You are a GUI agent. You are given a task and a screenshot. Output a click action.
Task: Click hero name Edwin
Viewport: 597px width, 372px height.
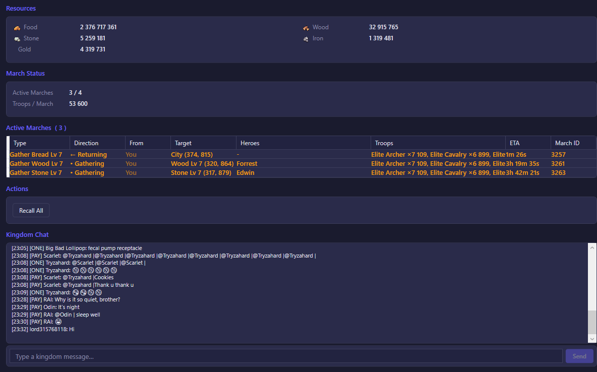[246, 173]
